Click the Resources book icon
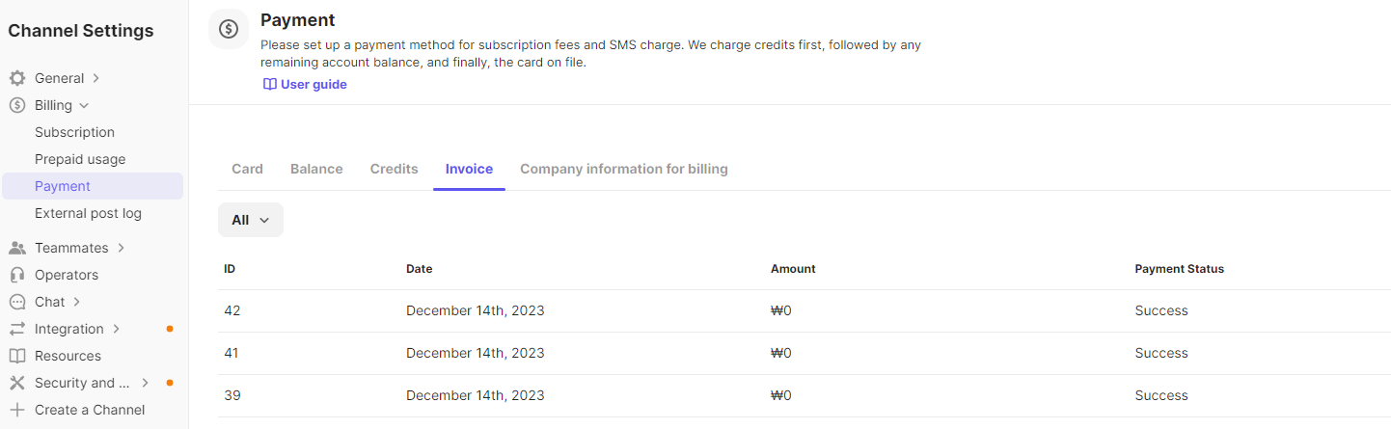 17,356
